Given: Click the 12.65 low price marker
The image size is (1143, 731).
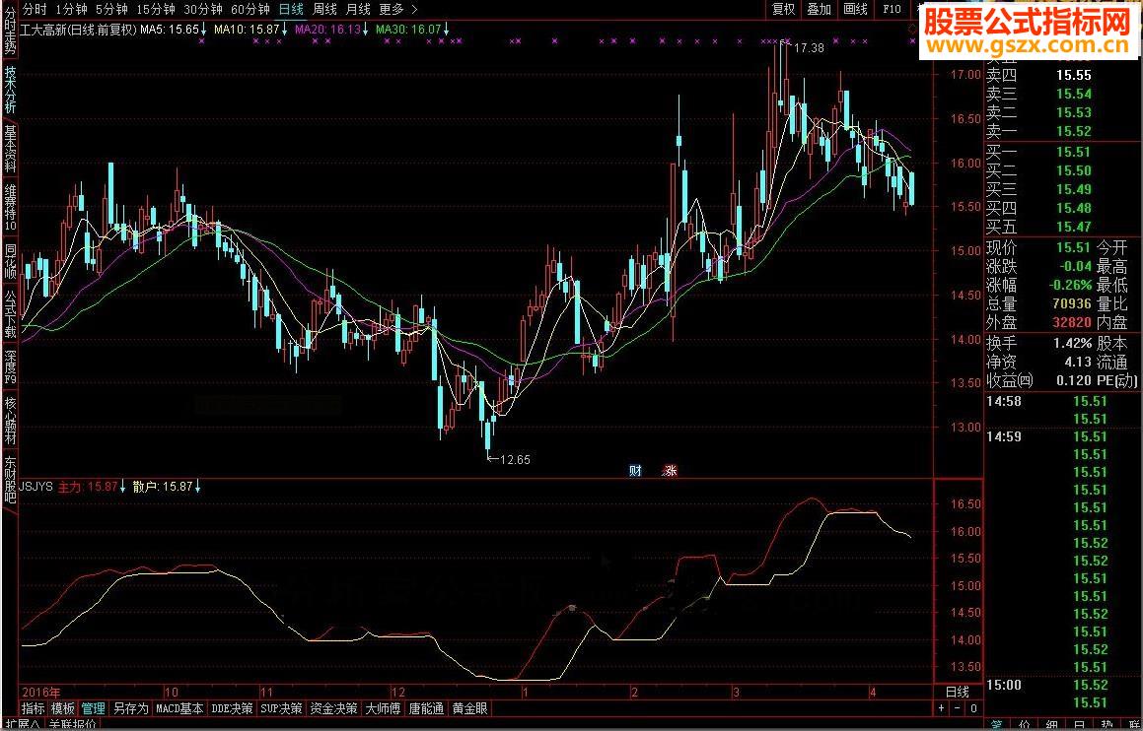Looking at the screenshot, I should tap(515, 459).
